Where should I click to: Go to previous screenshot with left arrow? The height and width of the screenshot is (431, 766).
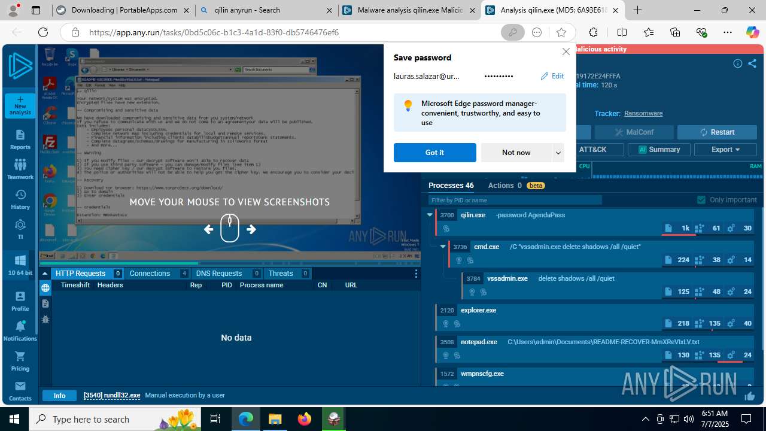tap(208, 229)
